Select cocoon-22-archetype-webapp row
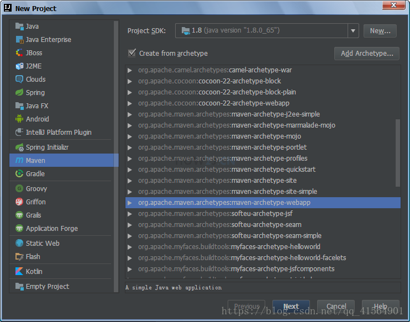410x322 pixels. pyautogui.click(x=263, y=103)
